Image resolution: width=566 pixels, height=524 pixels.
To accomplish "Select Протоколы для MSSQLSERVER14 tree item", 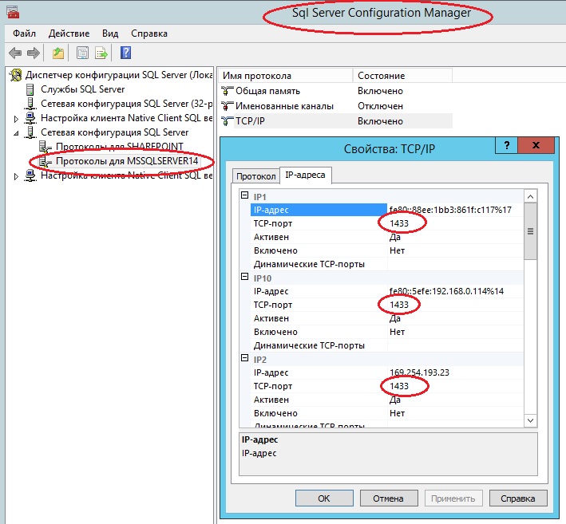I will click(127, 161).
